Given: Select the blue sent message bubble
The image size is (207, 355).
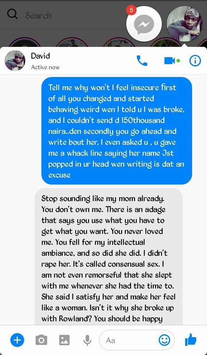Looking at the screenshot, I should pyautogui.click(x=117, y=131).
